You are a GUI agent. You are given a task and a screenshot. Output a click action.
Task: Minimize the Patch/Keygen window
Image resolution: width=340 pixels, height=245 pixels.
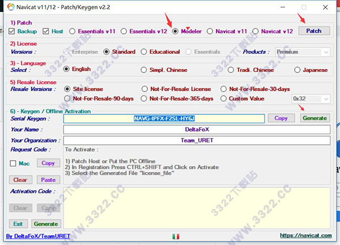click(x=283, y=7)
